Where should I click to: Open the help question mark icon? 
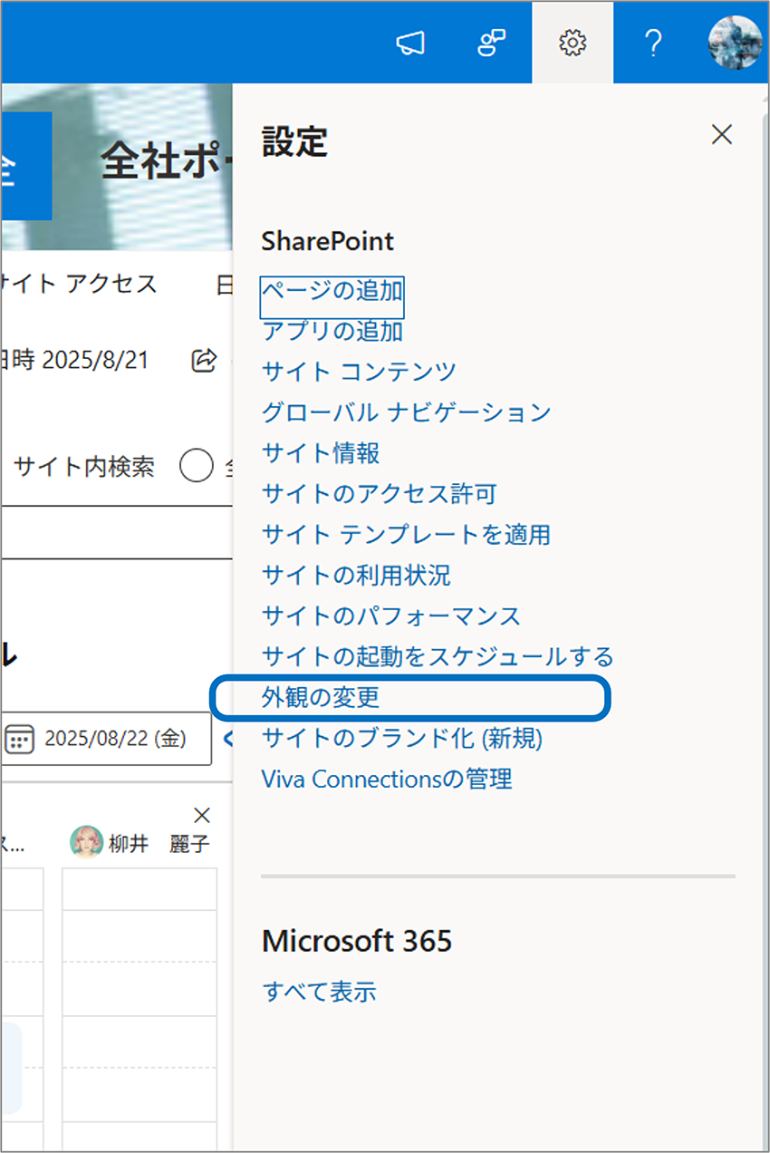tap(652, 43)
